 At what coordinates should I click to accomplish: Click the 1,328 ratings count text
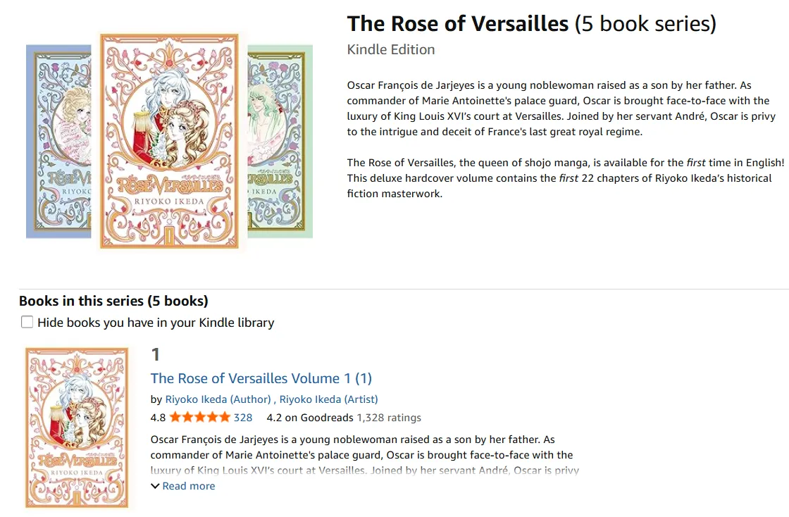[x=389, y=417]
